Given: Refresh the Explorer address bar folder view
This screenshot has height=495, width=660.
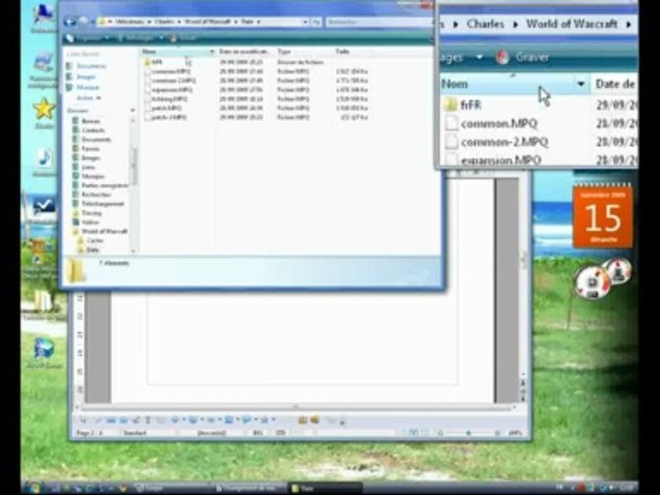Looking at the screenshot, I should 316,21.
